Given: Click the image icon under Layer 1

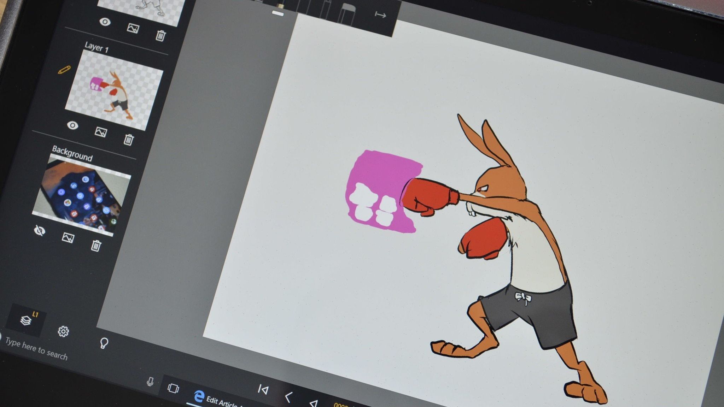Looking at the screenshot, I should coord(101,132).
